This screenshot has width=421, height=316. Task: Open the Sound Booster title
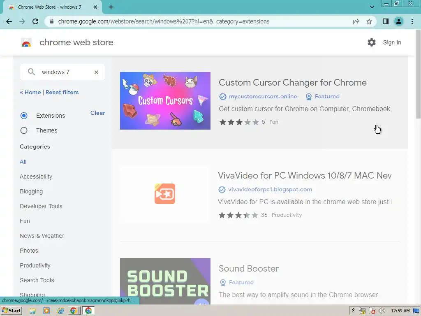coord(249,268)
